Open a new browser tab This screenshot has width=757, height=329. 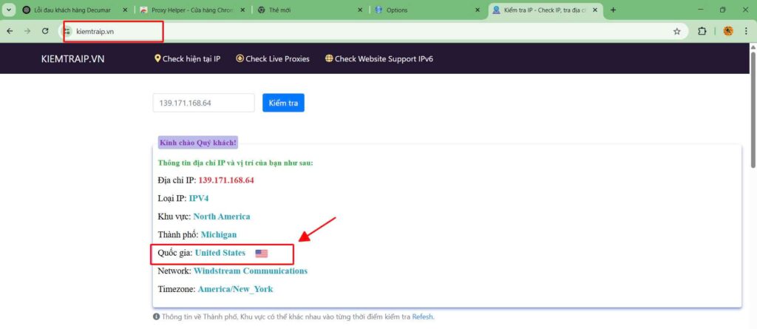(613, 10)
